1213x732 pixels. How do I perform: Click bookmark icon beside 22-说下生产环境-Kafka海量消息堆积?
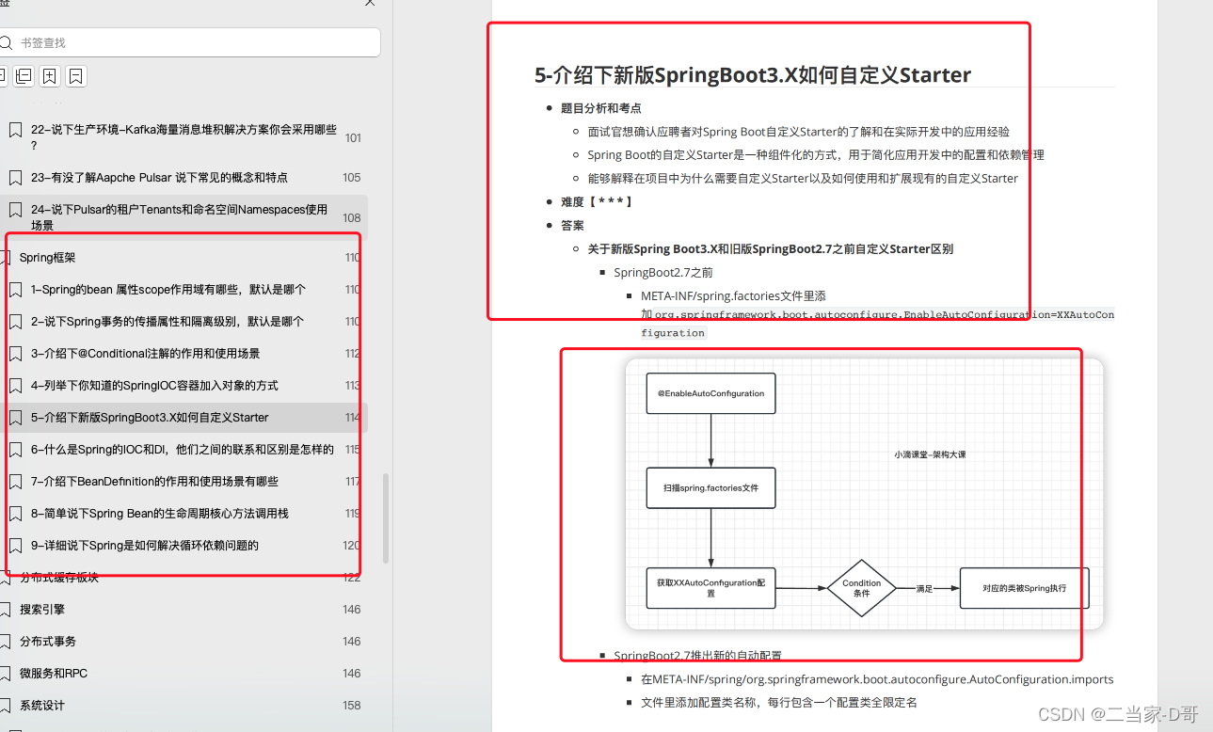[x=14, y=130]
